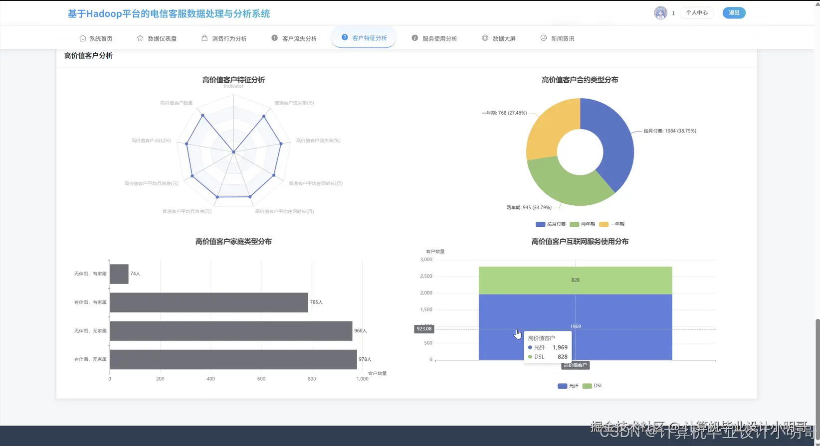Click the 高价值客户合约类型分布 chart title

point(580,80)
